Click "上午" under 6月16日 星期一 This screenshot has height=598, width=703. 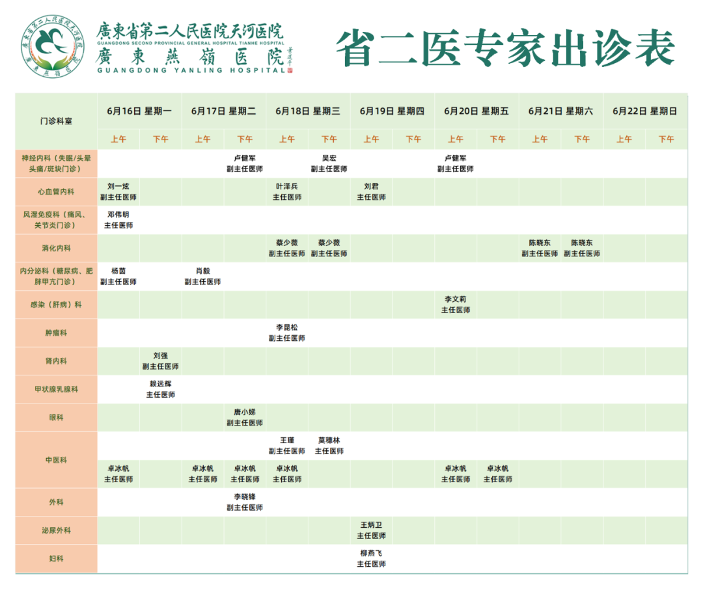tap(118, 139)
